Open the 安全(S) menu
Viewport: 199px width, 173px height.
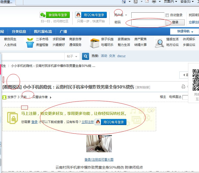tap(187, 2)
